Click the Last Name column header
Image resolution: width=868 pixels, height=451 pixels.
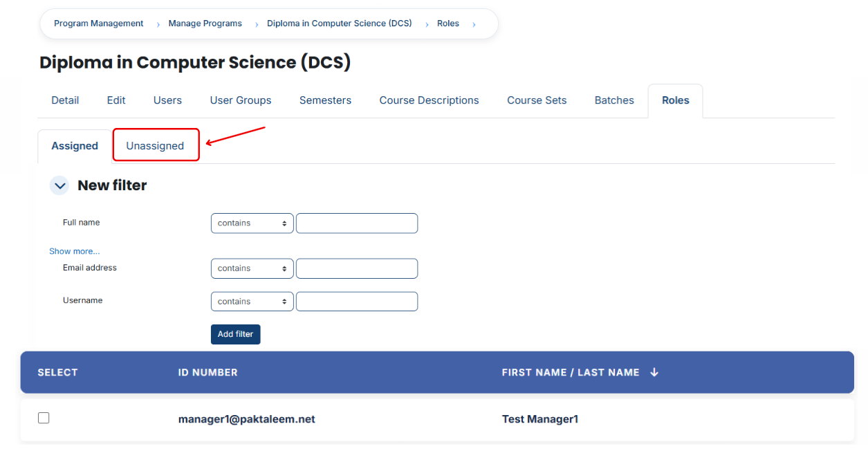pos(608,372)
